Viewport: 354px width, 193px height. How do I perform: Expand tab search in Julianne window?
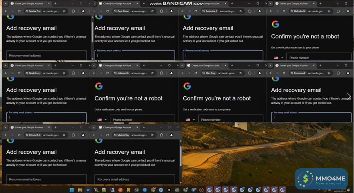point(94,66)
